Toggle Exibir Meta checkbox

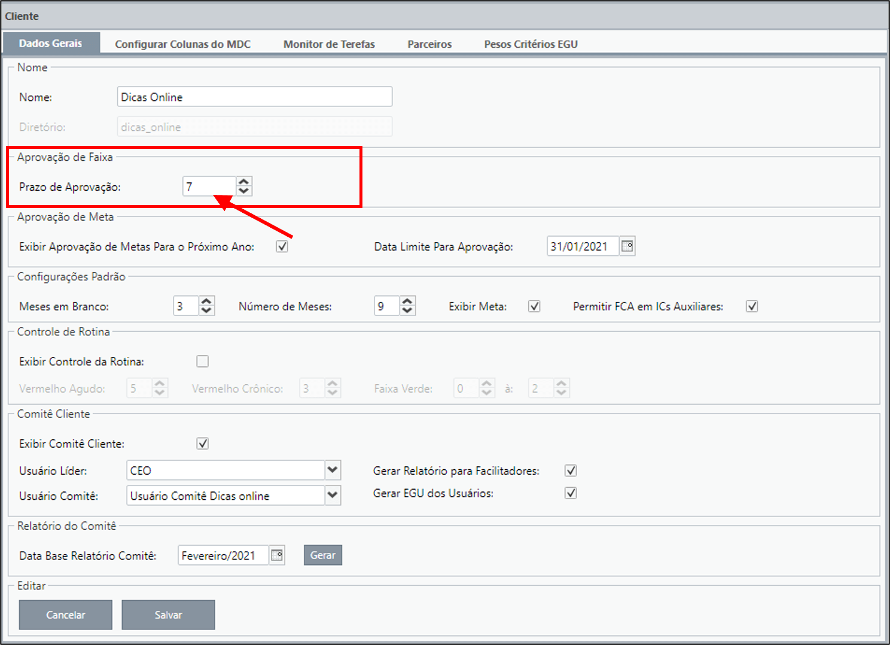point(534,306)
